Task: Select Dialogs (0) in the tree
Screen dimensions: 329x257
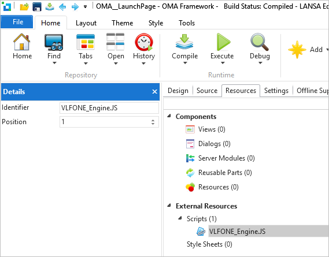Action: (x=215, y=144)
